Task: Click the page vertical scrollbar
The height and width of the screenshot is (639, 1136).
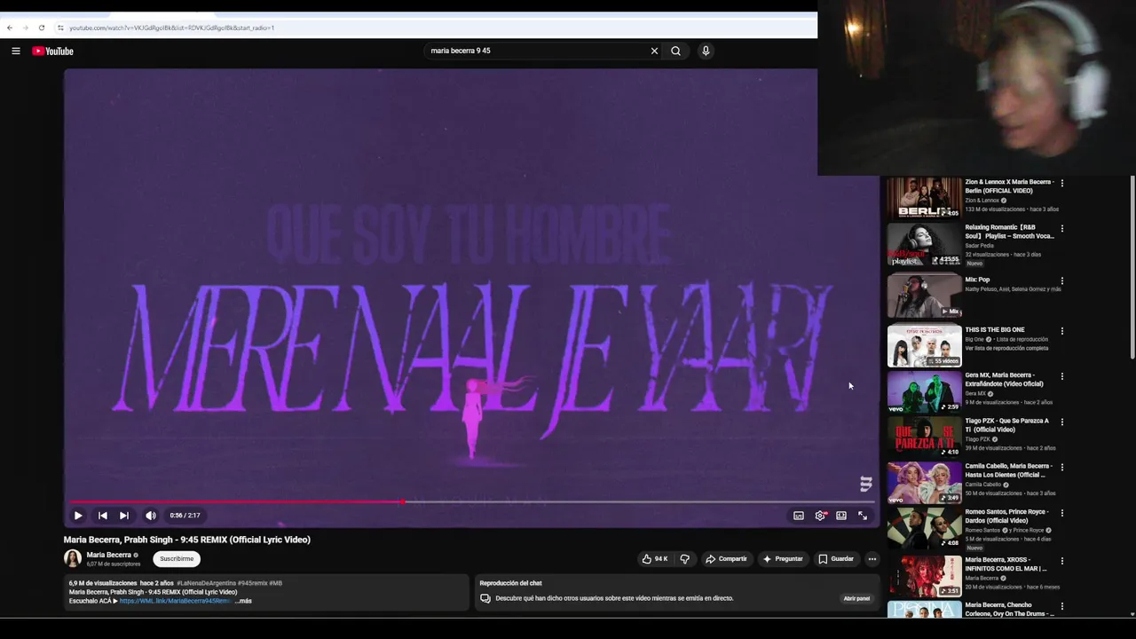Action: tap(1132, 266)
